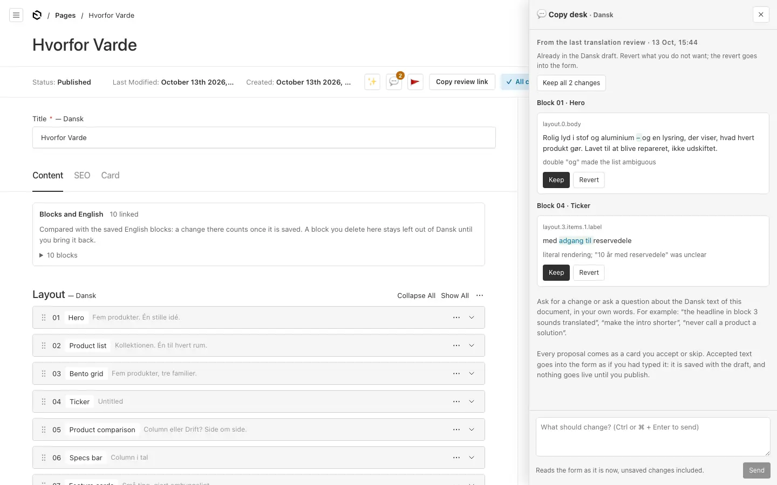Expand the Product comparison block chevron
Viewport: 777px width, 485px height.
pyautogui.click(x=472, y=429)
